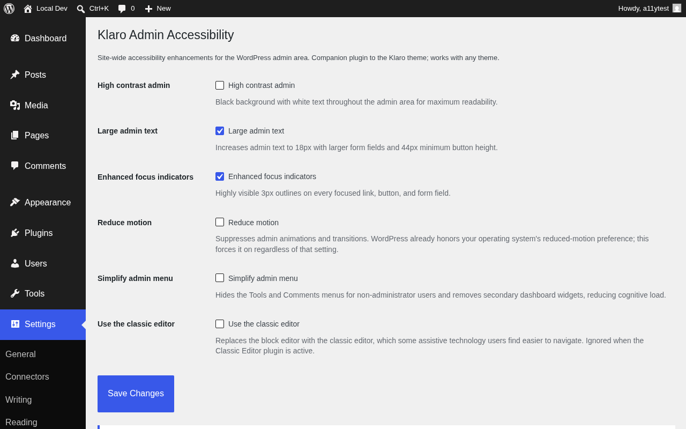Click the Settings sliders icon
This screenshot has height=429, width=686.
pos(15,324)
